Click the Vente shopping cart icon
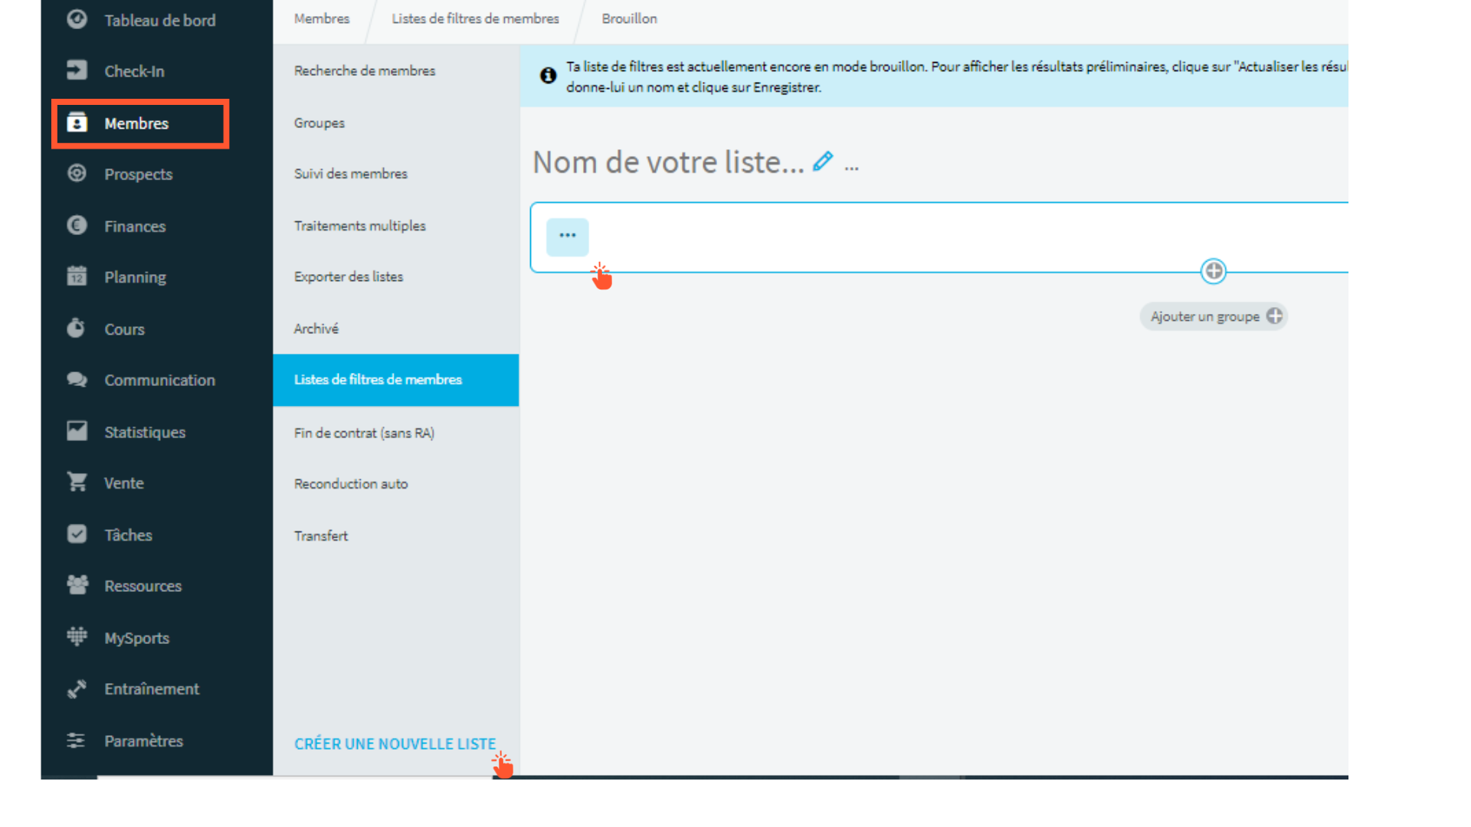Image resolution: width=1471 pixels, height=827 pixels. [77, 482]
